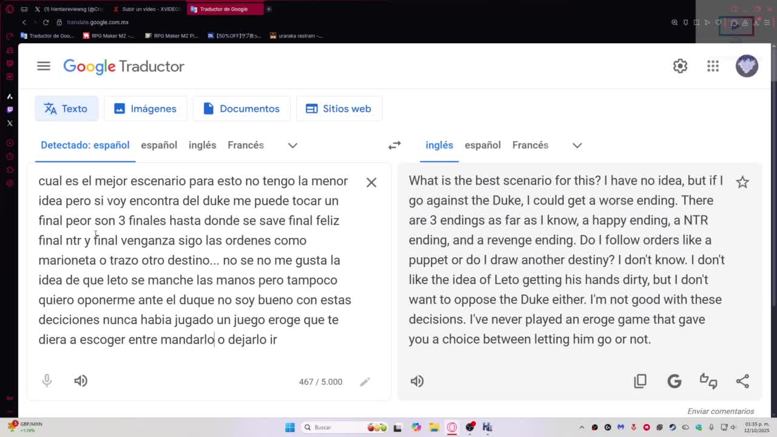Image resolution: width=777 pixels, height=437 pixels.
Task: Rate this translation with thumbs icon
Action: (708, 381)
